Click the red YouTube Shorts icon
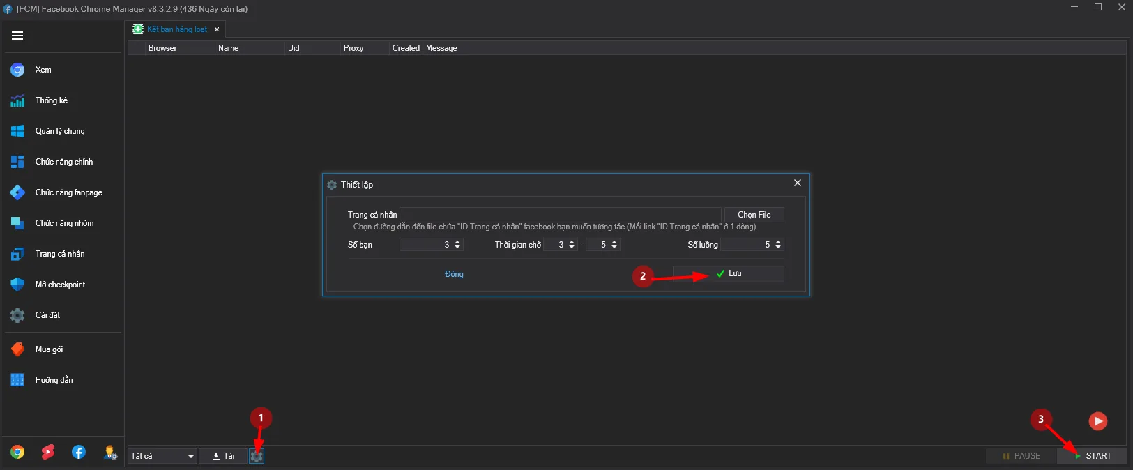 coord(47,453)
